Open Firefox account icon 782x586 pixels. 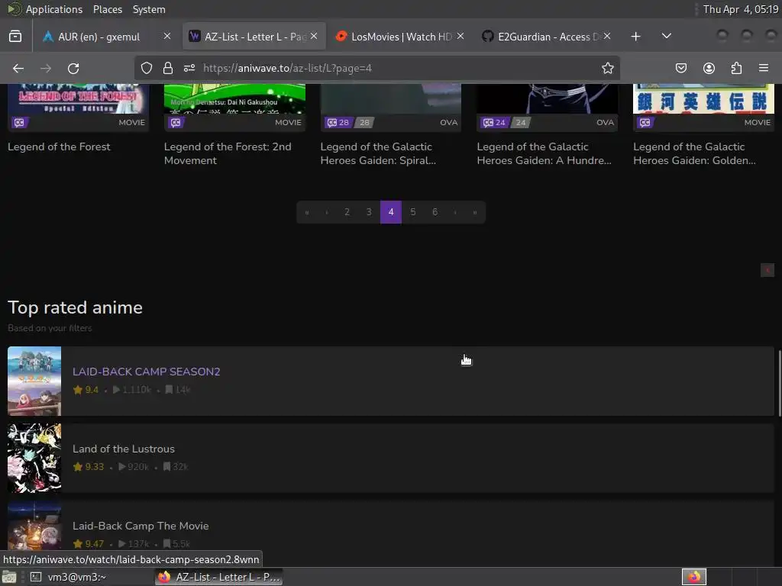click(x=709, y=68)
